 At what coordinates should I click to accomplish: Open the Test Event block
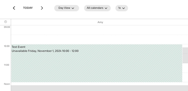[97, 63]
